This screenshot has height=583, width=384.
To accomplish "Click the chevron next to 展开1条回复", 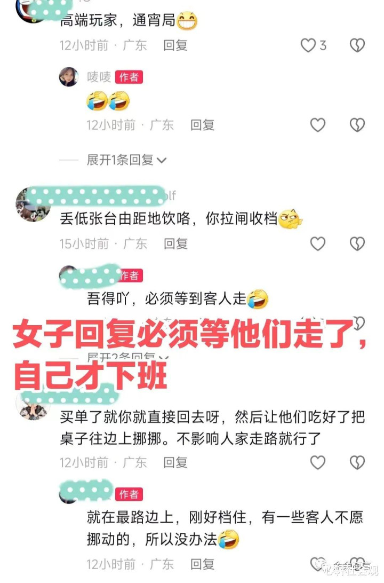I will coord(162,161).
